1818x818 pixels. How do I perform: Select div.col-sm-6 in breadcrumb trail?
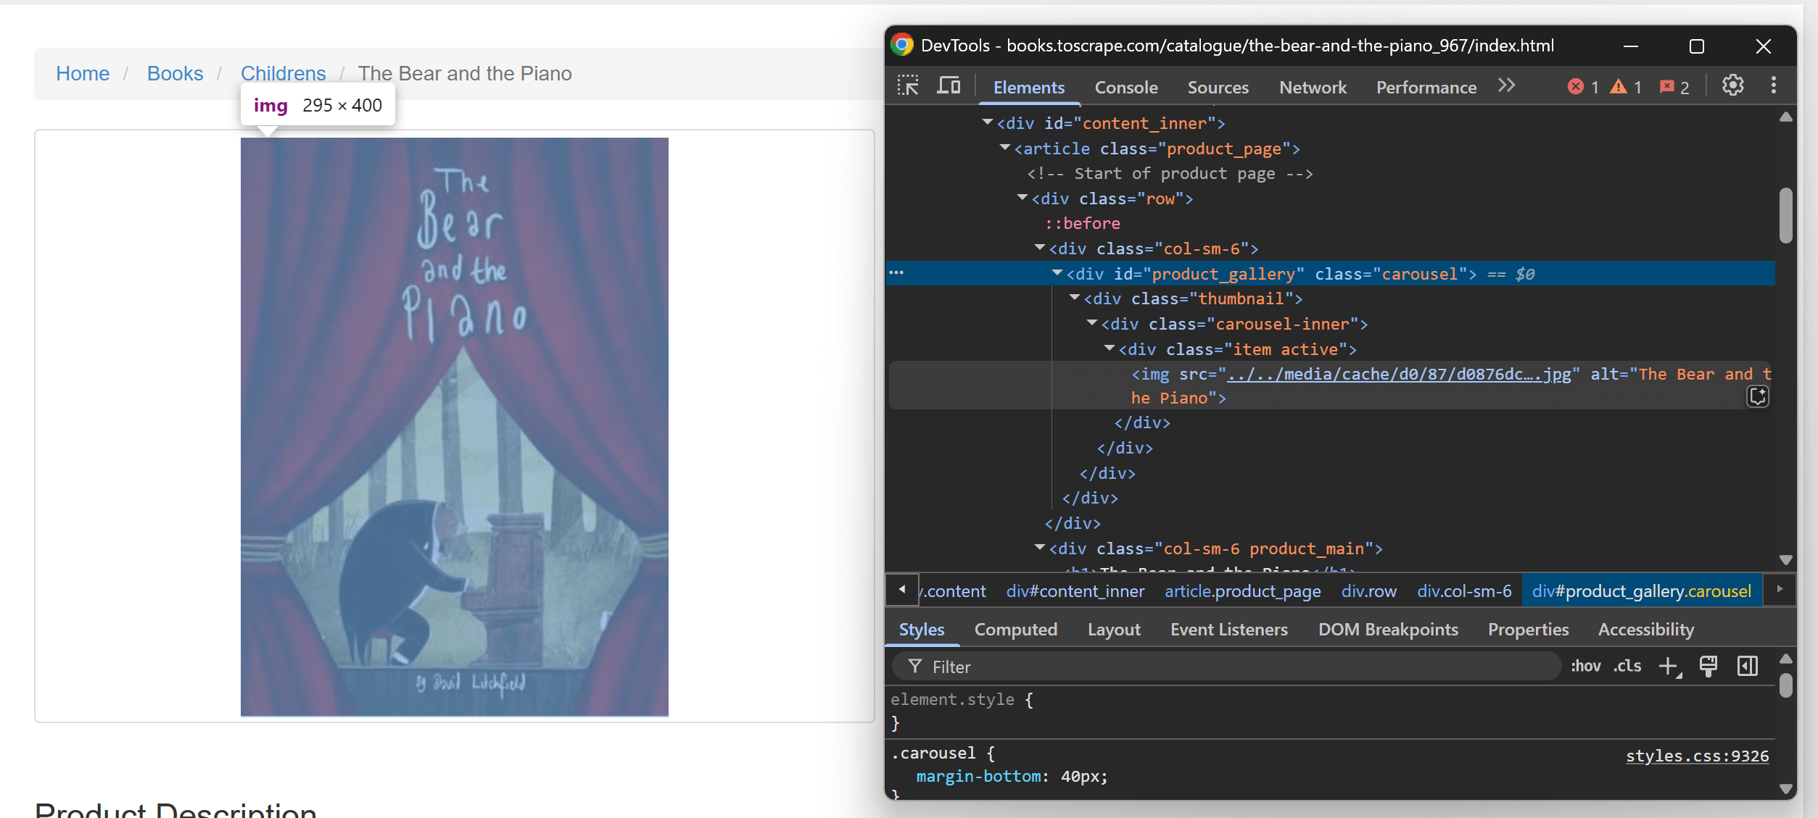pos(1464,591)
